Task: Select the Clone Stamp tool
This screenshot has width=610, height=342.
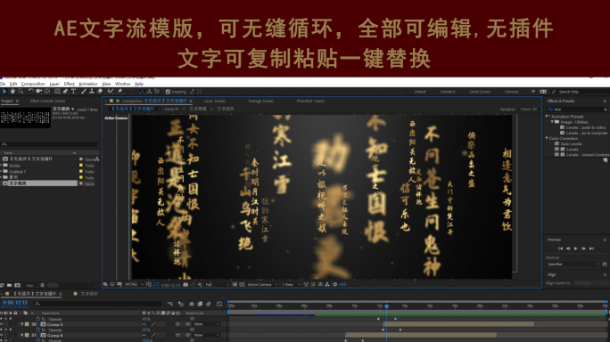Action: [x=92, y=92]
